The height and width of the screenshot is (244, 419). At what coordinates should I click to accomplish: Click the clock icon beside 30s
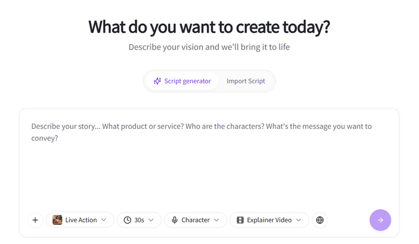coord(127,220)
